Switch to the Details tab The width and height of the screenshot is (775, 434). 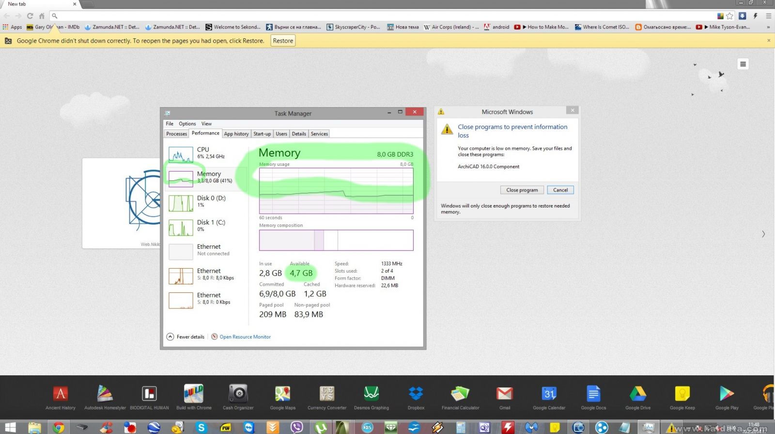(299, 134)
